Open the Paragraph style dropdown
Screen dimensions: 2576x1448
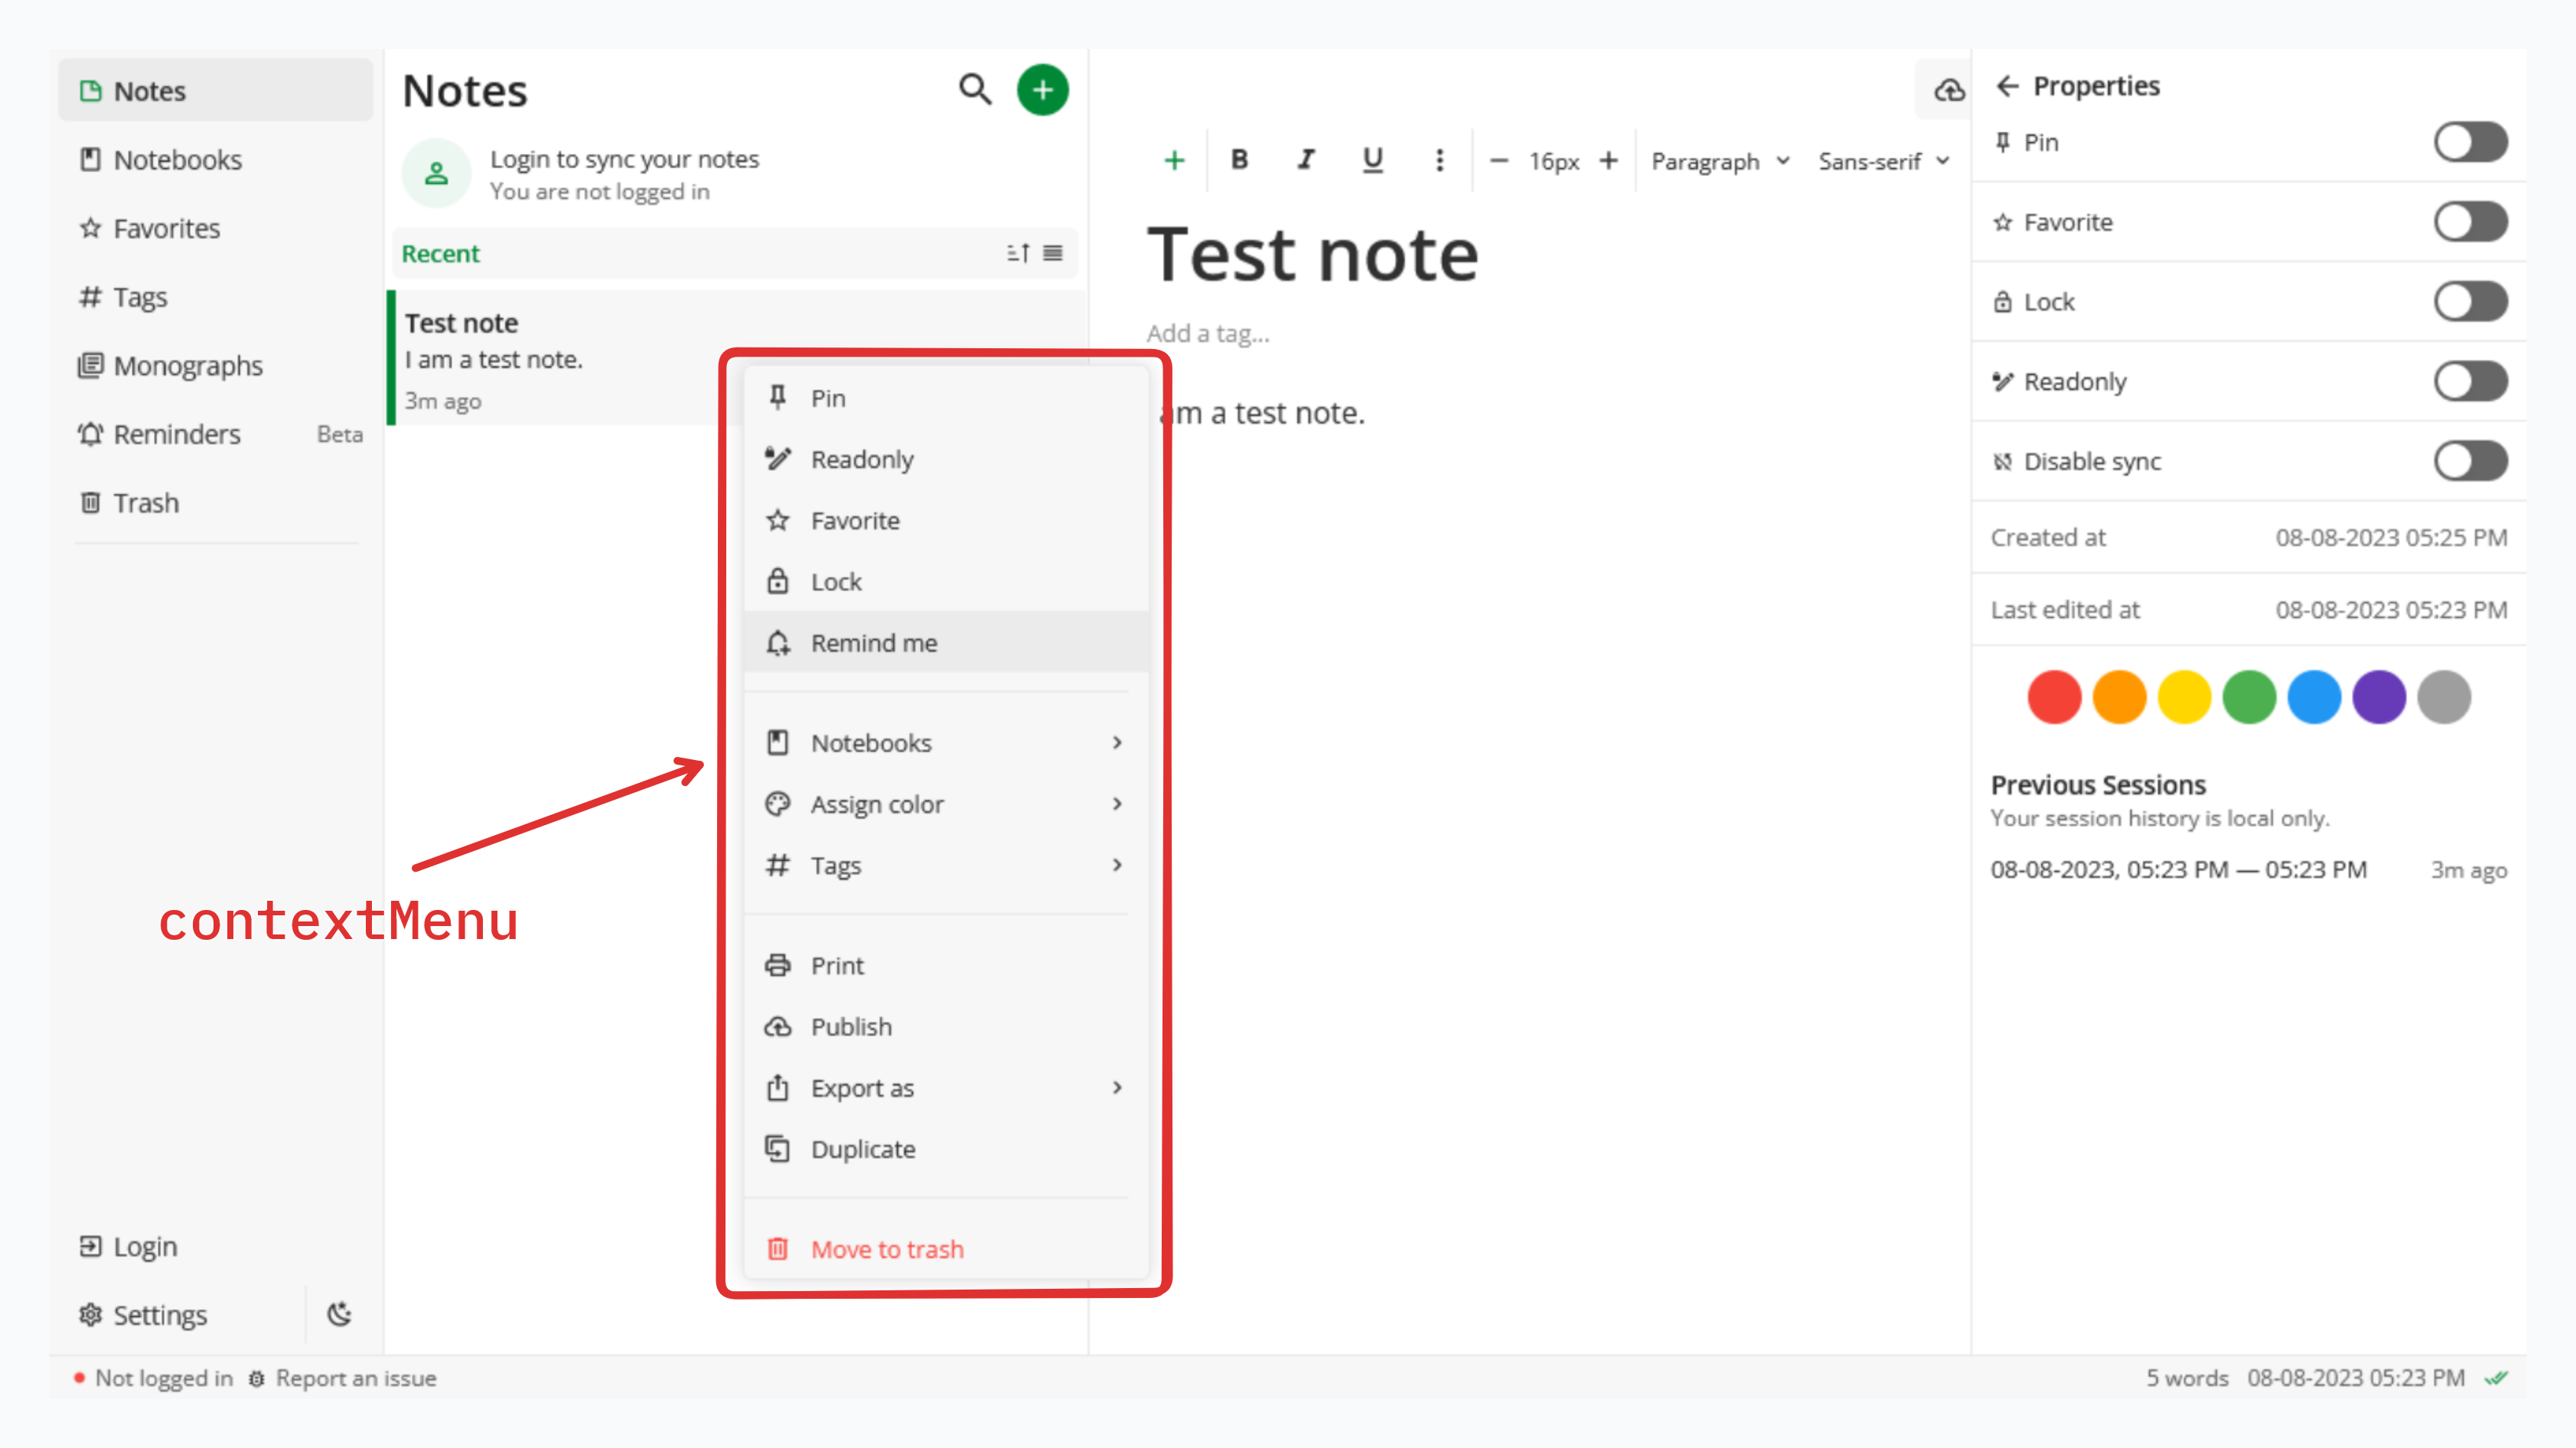pos(1719,161)
